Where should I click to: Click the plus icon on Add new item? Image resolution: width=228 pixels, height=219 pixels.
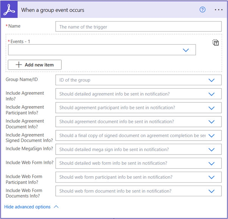[x=19, y=65]
